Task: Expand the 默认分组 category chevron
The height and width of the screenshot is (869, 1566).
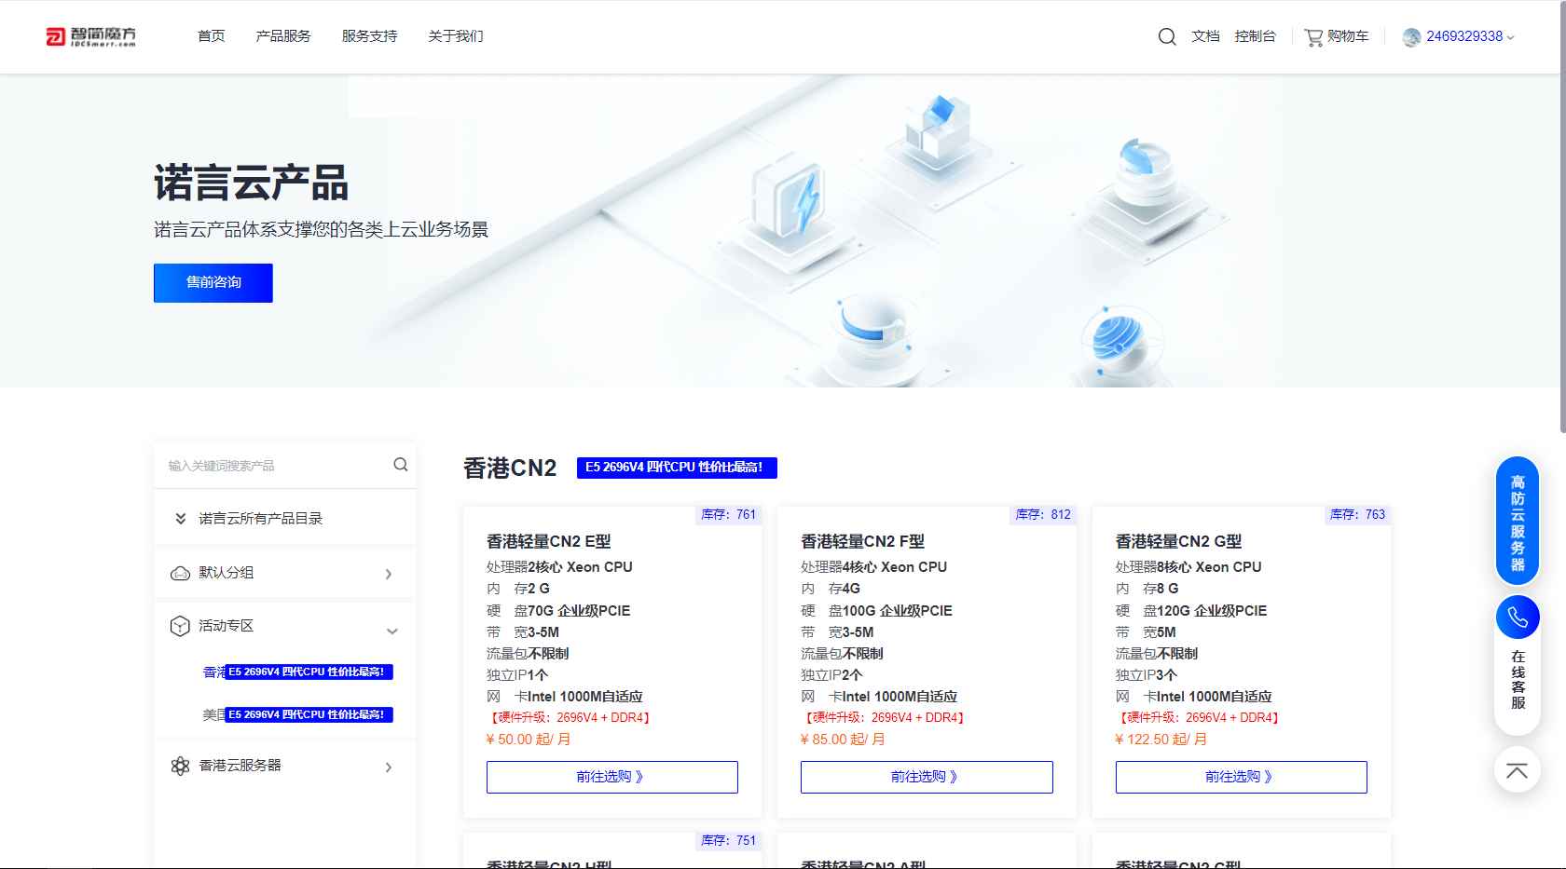Action: point(389,574)
